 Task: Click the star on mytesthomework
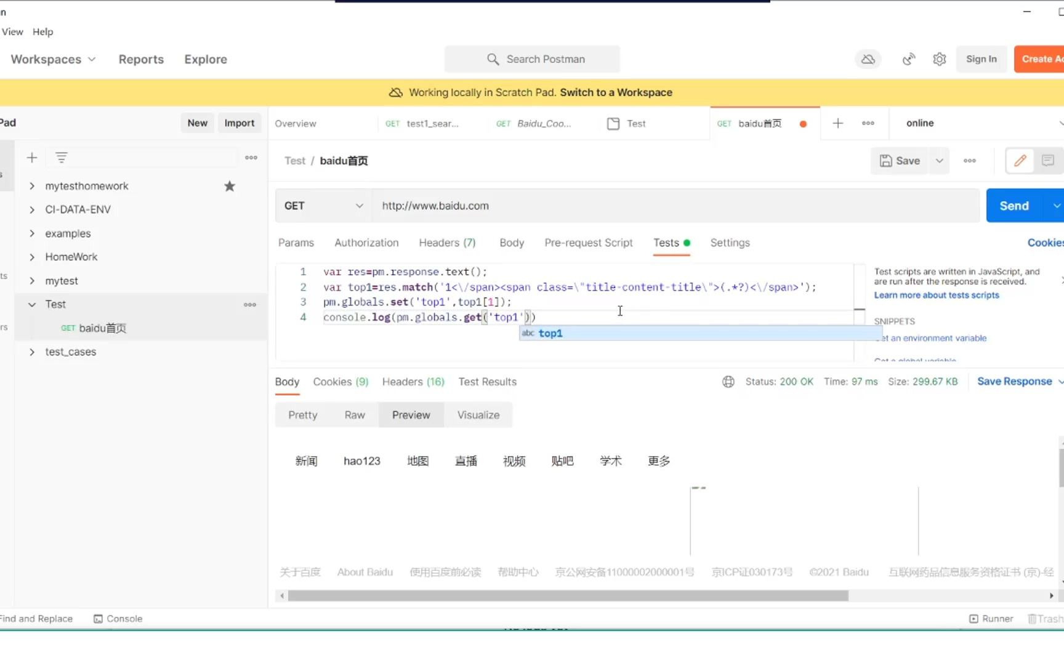tap(230, 186)
